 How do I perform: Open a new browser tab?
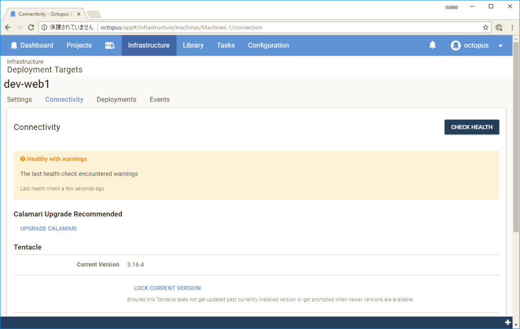pos(94,14)
